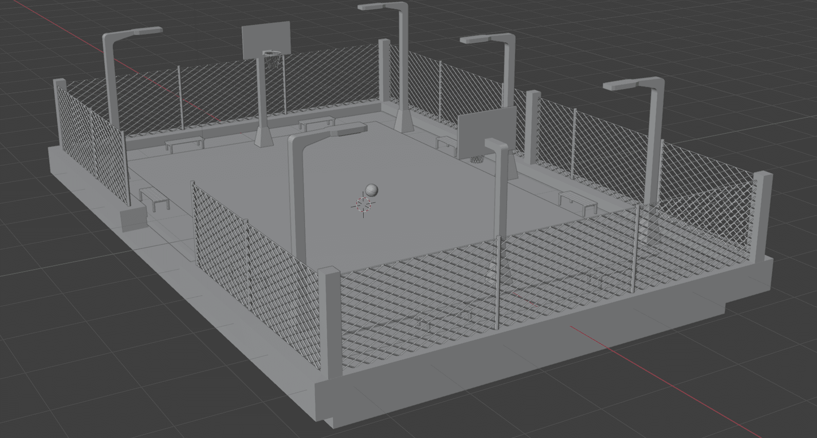Select the street light pole in the court foreground
The height and width of the screenshot is (438, 817).
pyautogui.click(x=297, y=200)
